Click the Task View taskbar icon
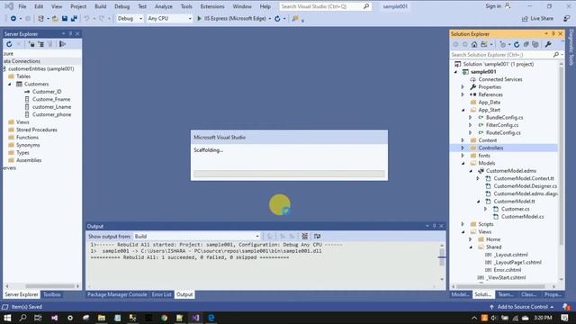 [x=38, y=318]
